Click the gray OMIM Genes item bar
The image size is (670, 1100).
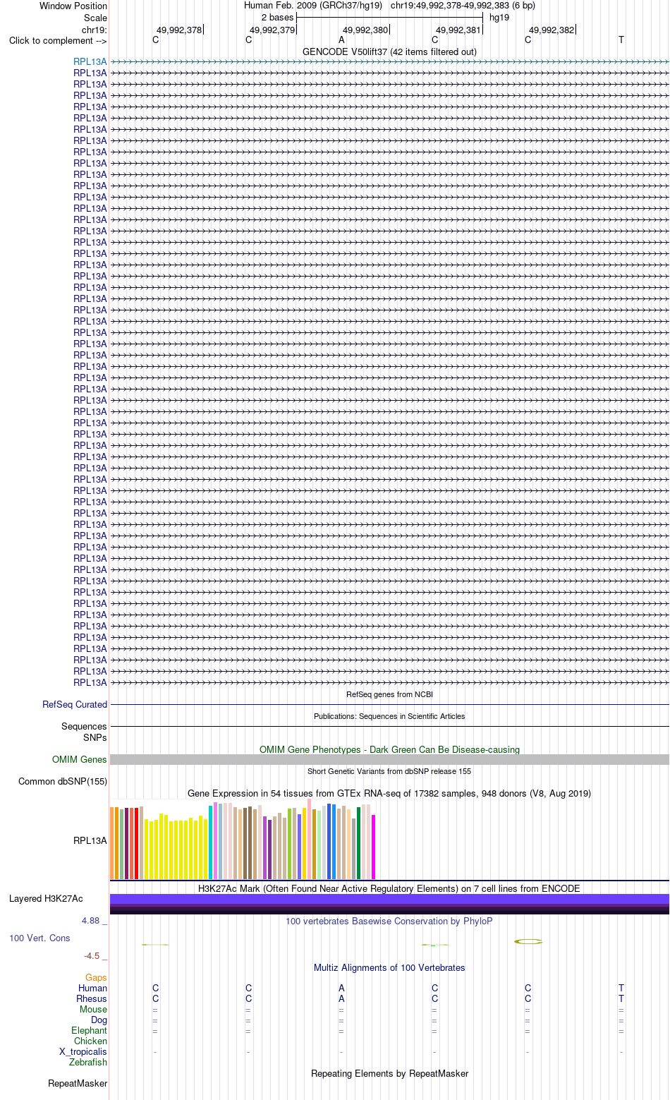[x=389, y=760]
